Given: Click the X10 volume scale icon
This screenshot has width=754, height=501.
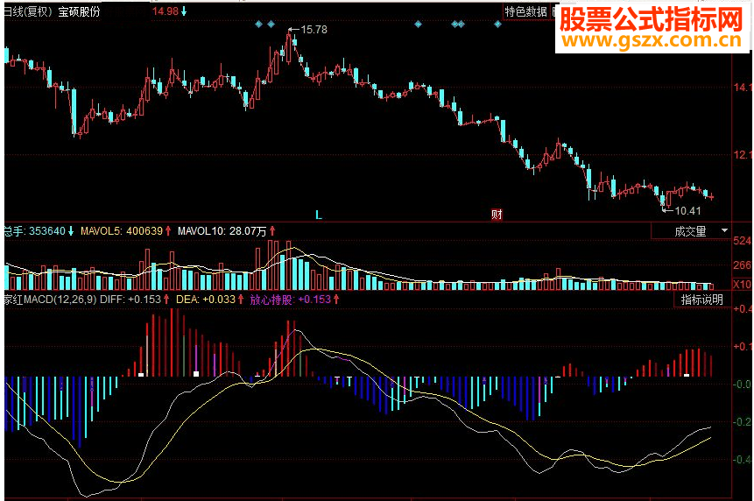Looking at the screenshot, I should 742,284.
